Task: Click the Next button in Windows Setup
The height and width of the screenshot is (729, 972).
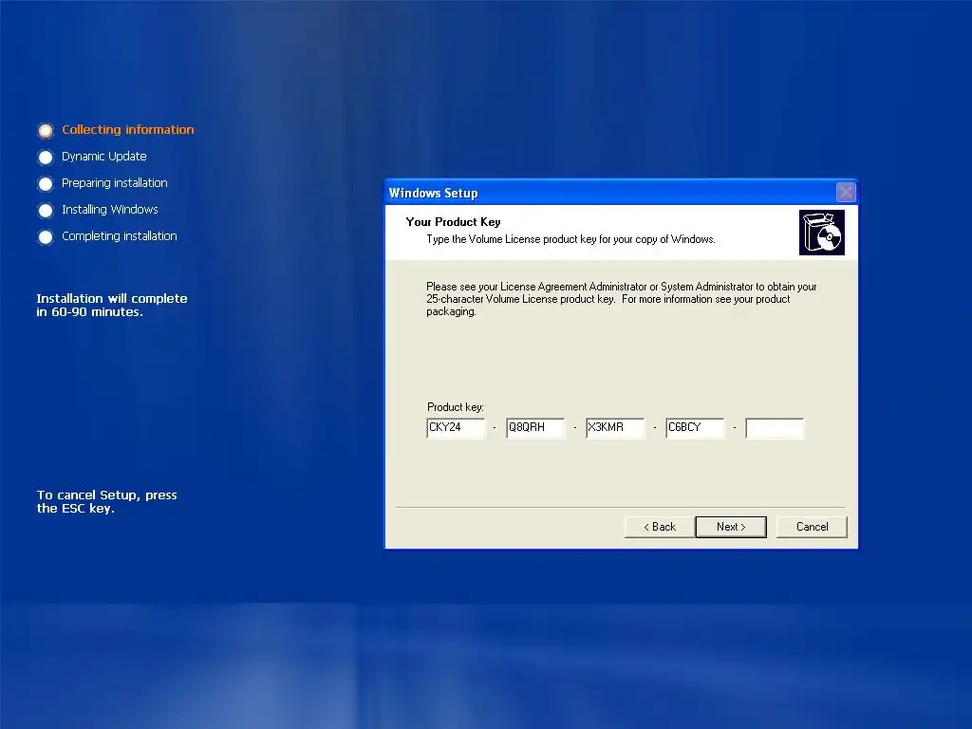Action: tap(731, 527)
